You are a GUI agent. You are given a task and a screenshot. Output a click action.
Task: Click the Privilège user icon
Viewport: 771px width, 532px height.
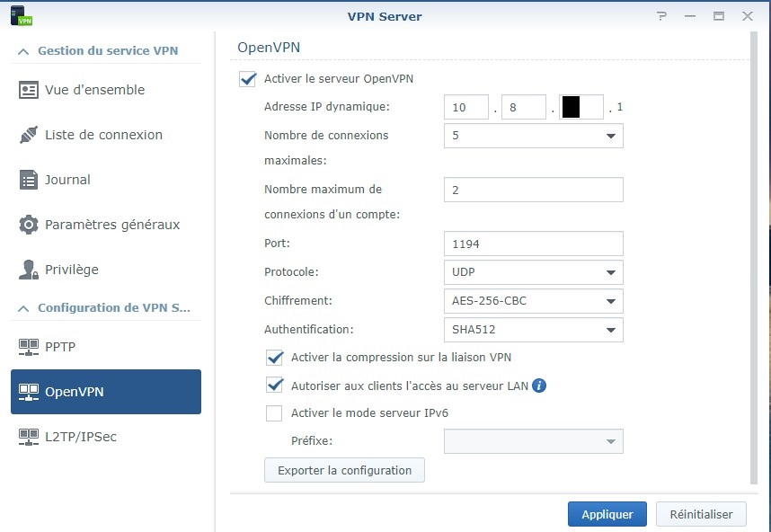(29, 270)
